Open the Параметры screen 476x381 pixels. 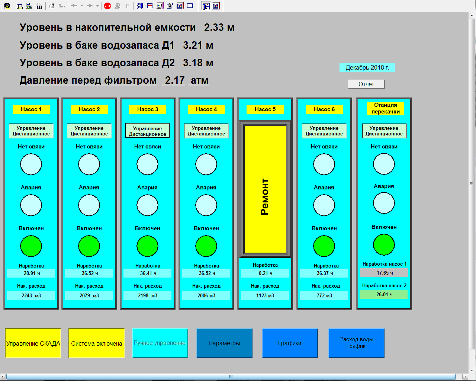tap(224, 343)
